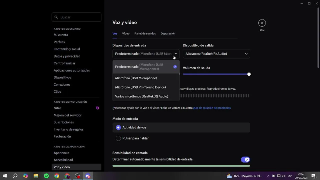Viewport: 320px width, 180px height.
Task: Open Windows taskbar search
Action: tap(15, 176)
